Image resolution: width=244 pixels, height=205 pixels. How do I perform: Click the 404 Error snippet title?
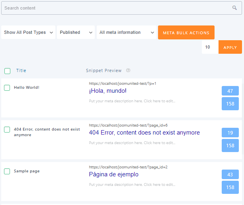coord(144,133)
